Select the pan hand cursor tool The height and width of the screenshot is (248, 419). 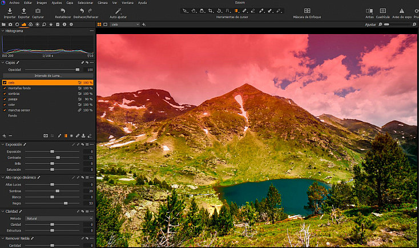(x=194, y=11)
